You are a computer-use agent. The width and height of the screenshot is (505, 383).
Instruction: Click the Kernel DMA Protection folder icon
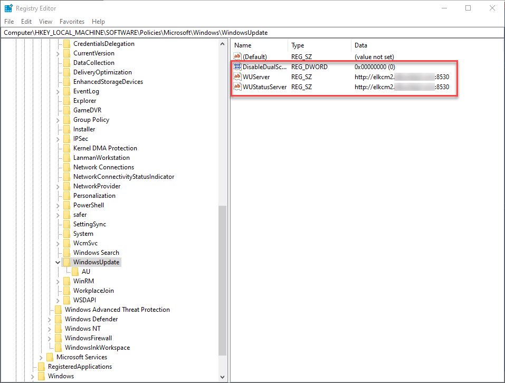pyautogui.click(x=66, y=148)
